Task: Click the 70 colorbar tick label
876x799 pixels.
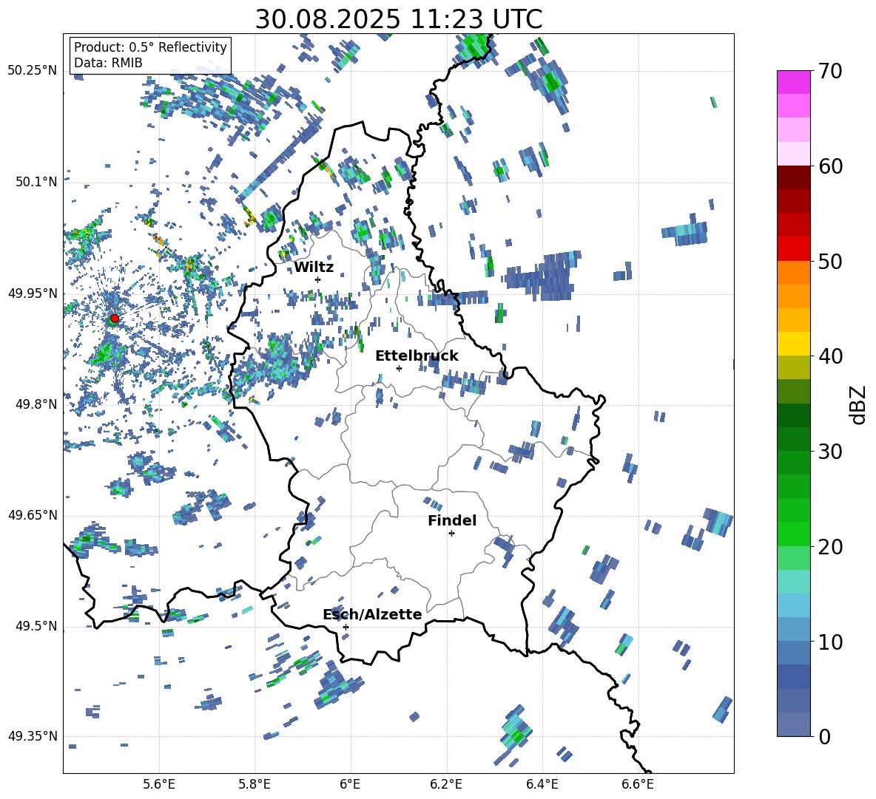Action: click(830, 71)
